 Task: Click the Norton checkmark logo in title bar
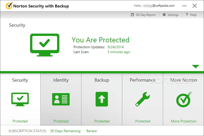[x=9, y=6]
